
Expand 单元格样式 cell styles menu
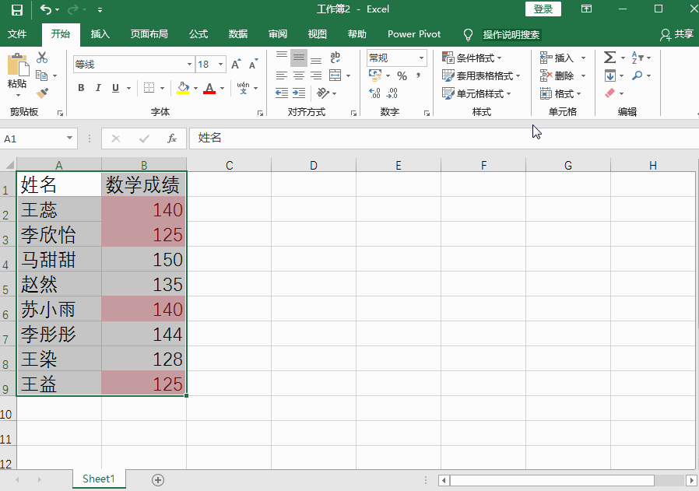click(476, 93)
